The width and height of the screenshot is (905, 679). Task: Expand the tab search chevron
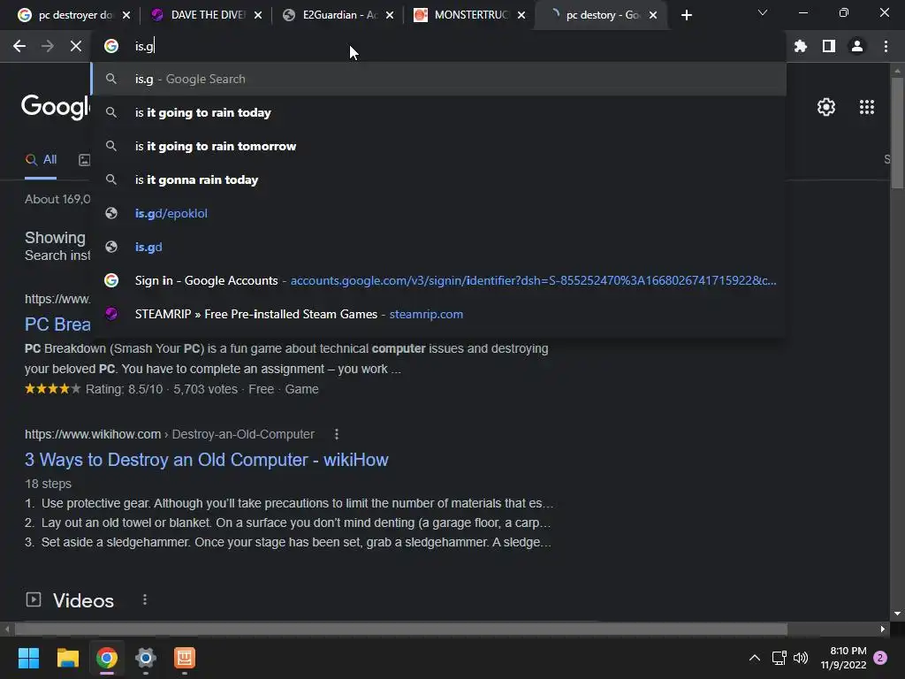point(763,12)
